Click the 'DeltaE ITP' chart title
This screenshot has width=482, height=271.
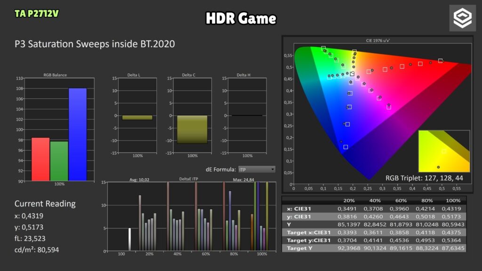189,179
